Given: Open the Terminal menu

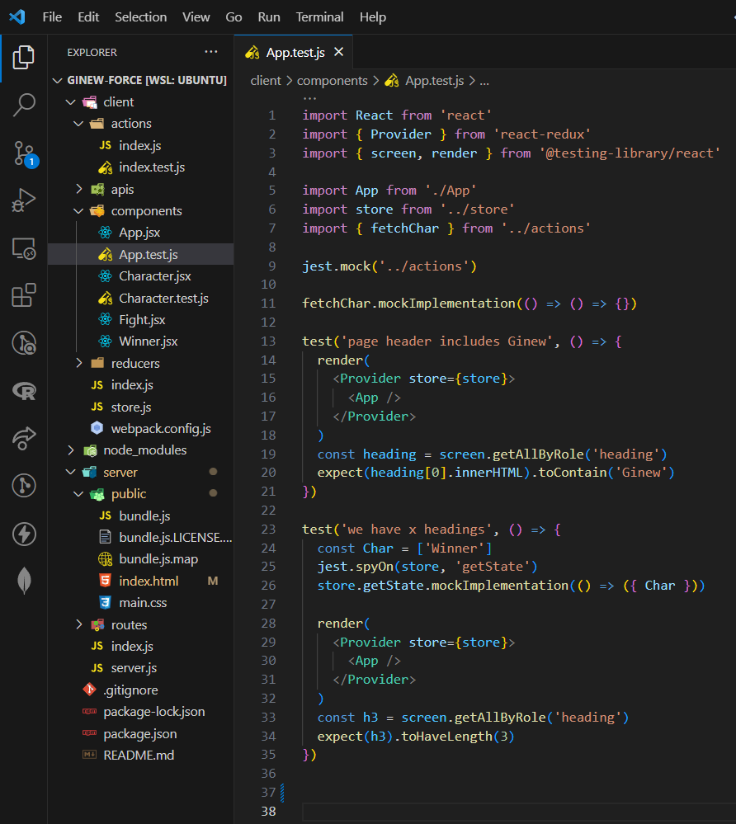Looking at the screenshot, I should coord(319,16).
